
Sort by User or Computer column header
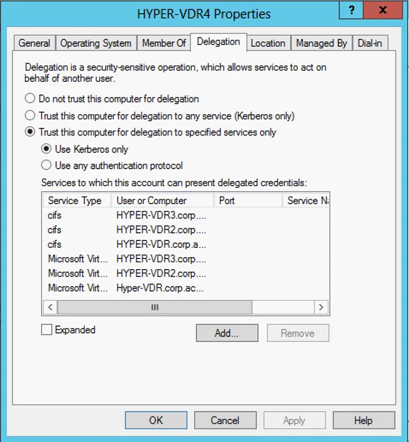pyautogui.click(x=162, y=200)
